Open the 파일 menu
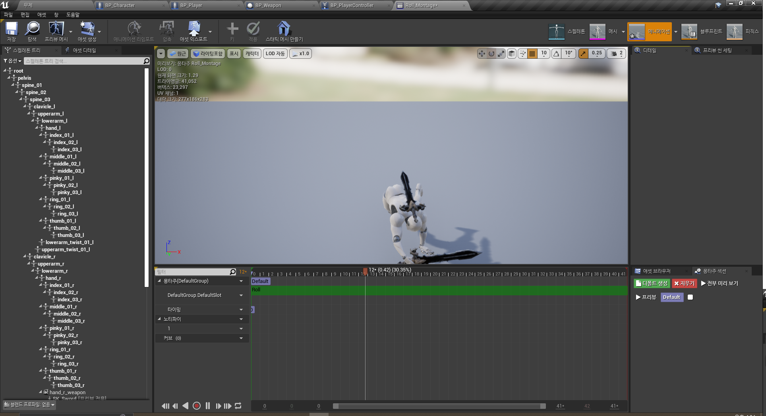 [x=8, y=15]
